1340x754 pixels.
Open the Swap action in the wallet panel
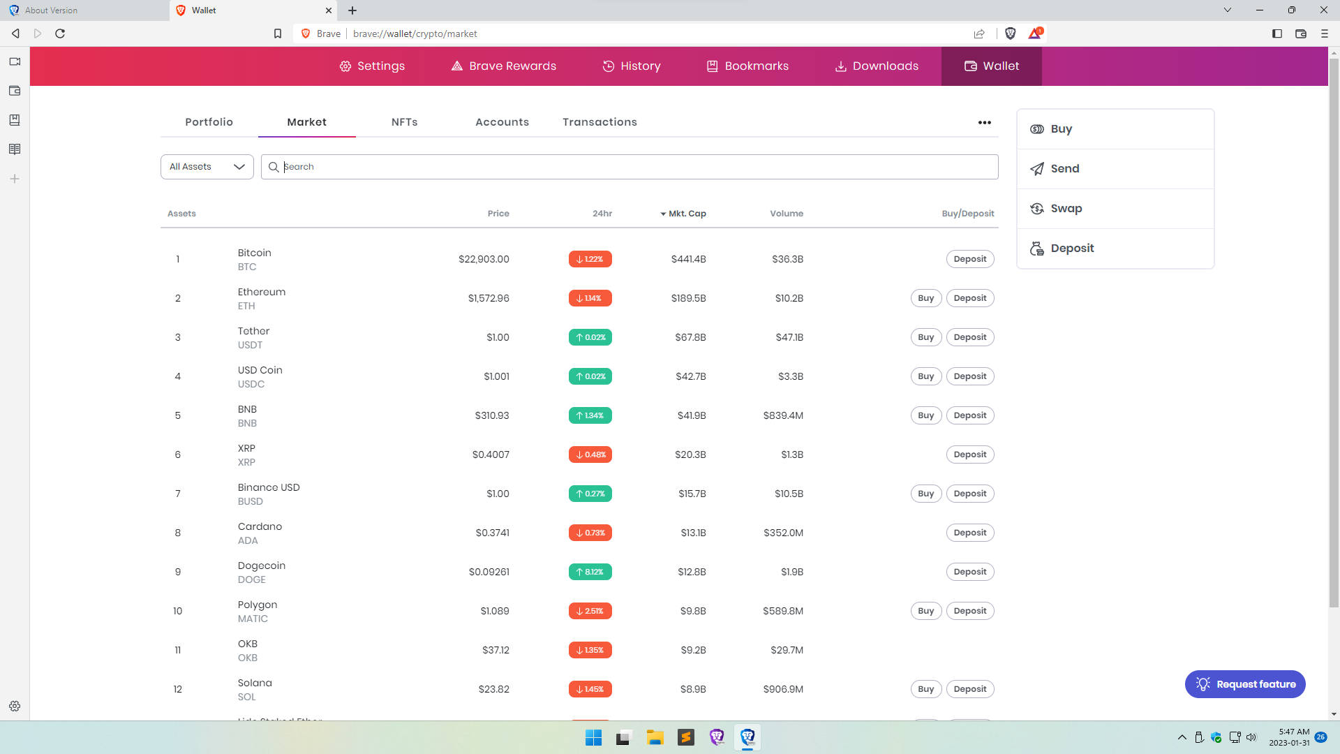pos(1066,208)
